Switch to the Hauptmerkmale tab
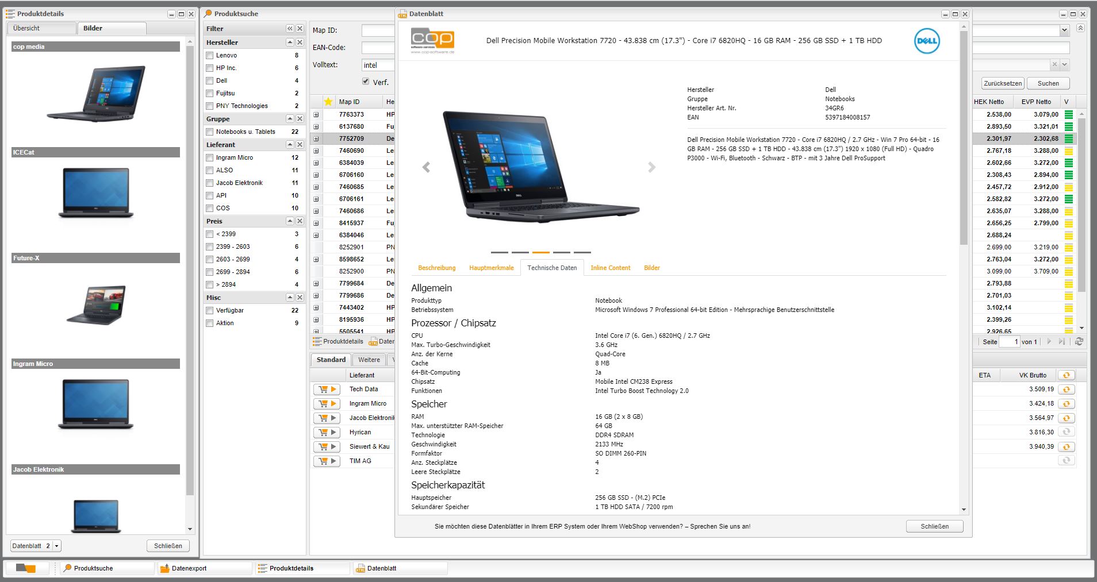This screenshot has width=1097, height=582. click(x=491, y=268)
